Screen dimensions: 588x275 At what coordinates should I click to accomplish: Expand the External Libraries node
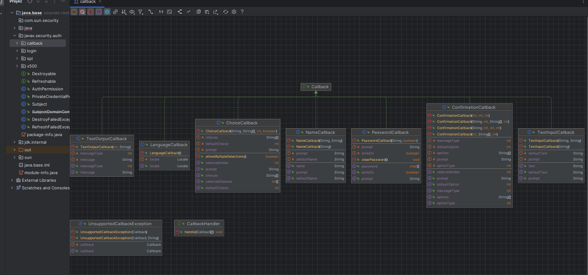[x=12, y=180]
